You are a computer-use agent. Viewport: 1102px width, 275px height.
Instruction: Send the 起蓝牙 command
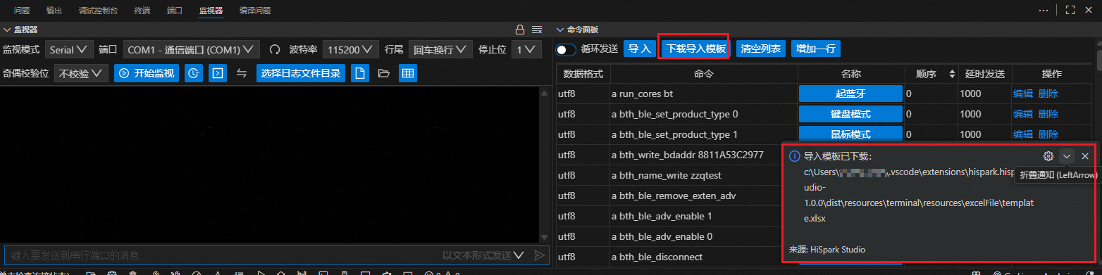click(x=850, y=94)
